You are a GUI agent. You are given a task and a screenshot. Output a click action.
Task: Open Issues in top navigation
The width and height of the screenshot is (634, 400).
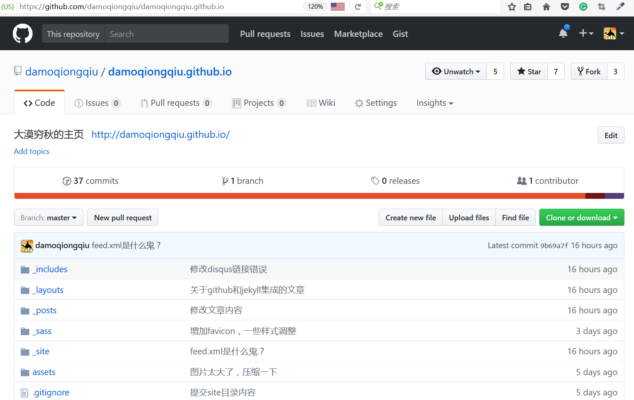(x=312, y=34)
